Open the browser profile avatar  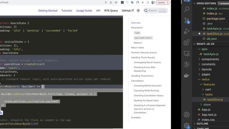tap(153, 3)
